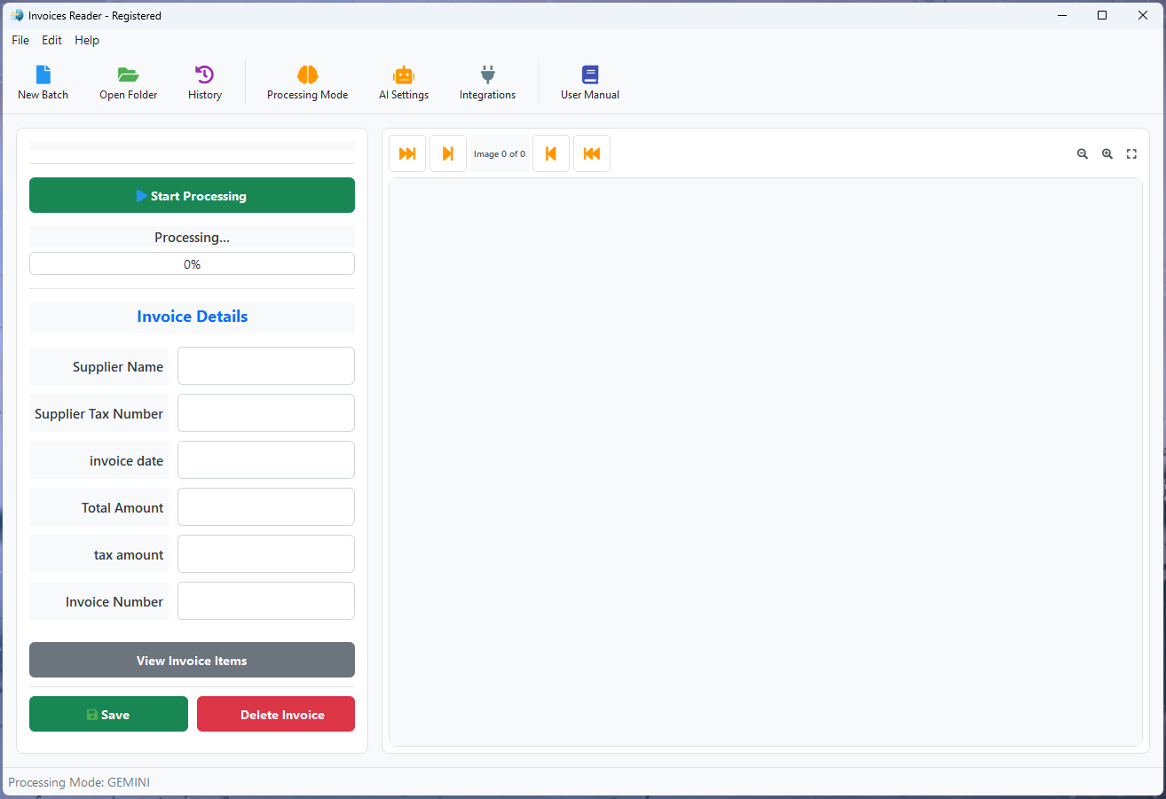Open the File menu
This screenshot has height=799, width=1166.
20,40
